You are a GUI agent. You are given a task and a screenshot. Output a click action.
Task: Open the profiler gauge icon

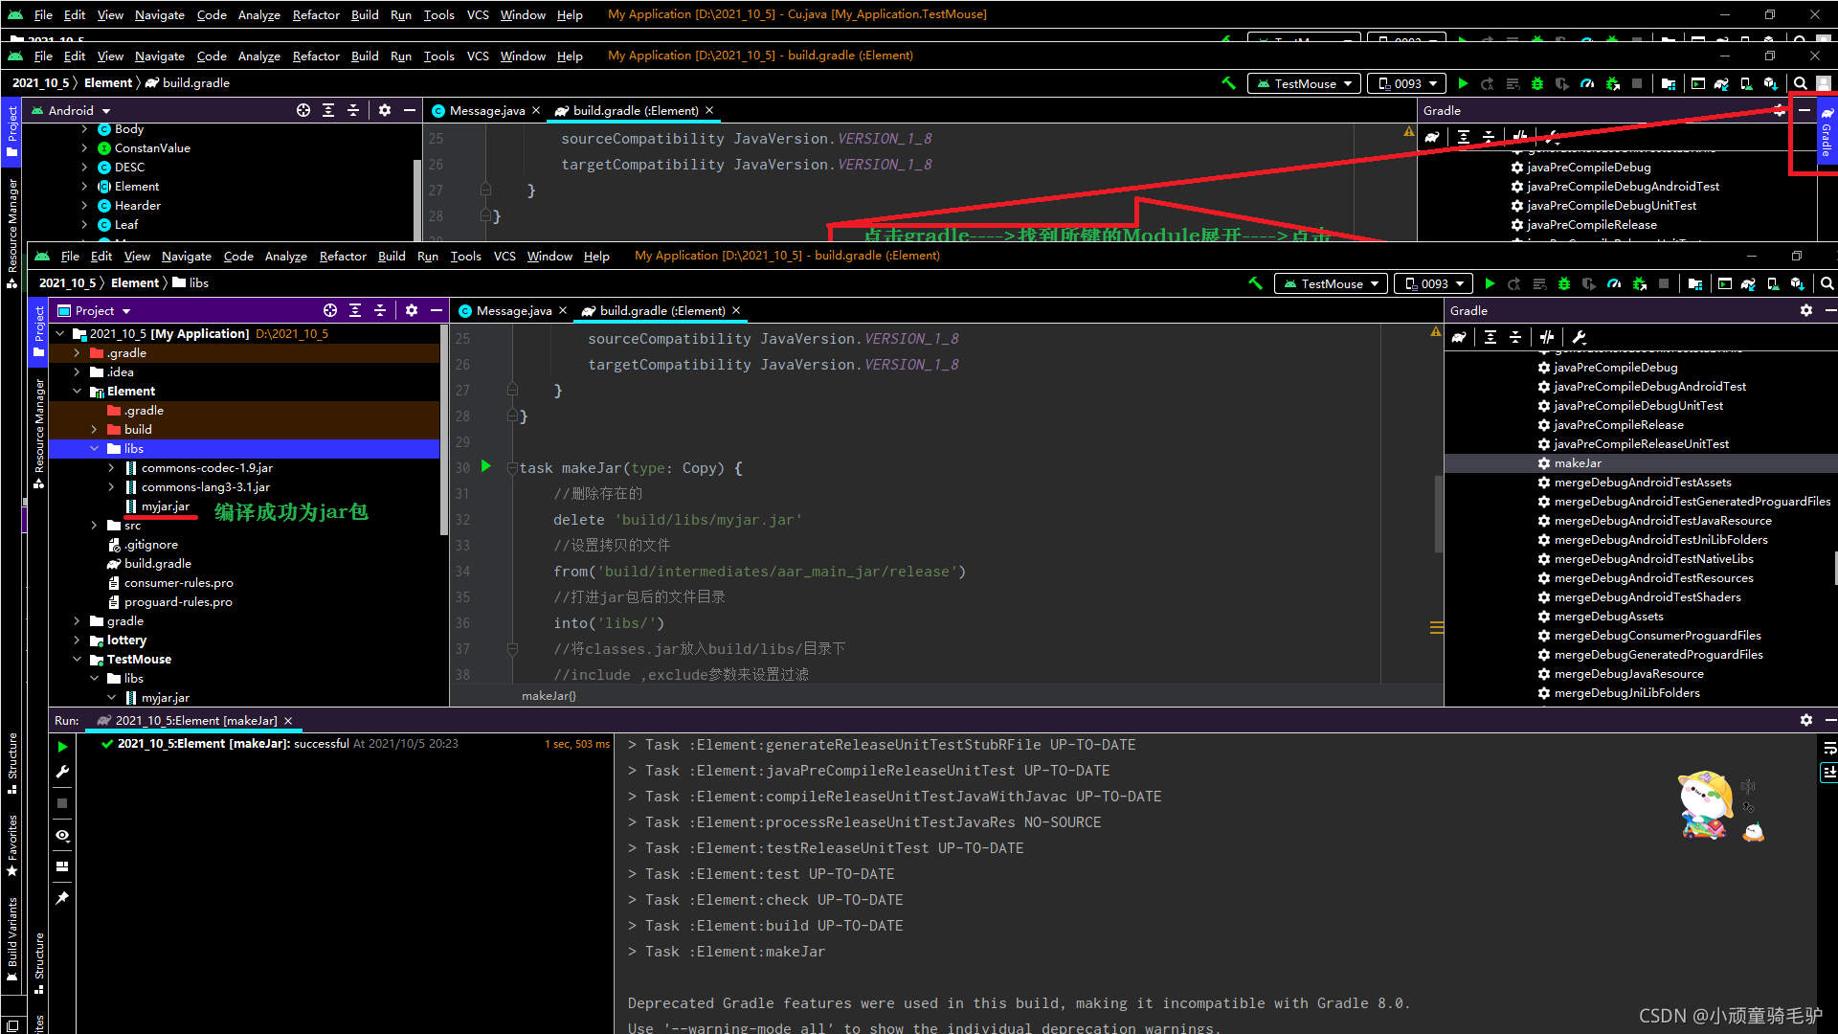[1614, 283]
